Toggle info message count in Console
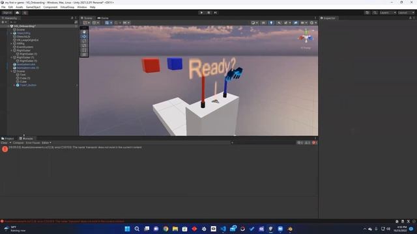 click(300, 143)
